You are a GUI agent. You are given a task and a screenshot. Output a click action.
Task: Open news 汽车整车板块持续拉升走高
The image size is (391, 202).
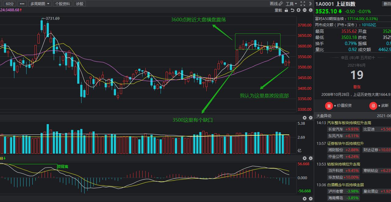point(349,123)
